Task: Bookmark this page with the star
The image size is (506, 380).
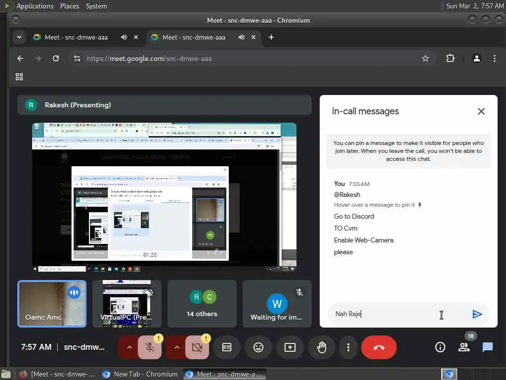Action: (x=425, y=58)
